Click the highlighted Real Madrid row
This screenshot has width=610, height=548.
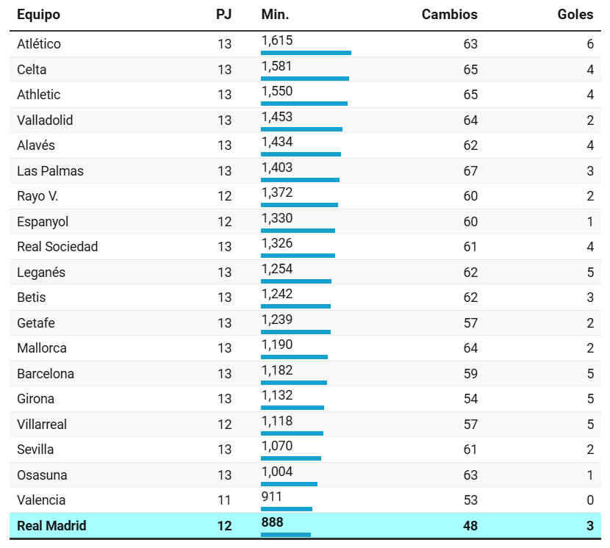coord(305,526)
